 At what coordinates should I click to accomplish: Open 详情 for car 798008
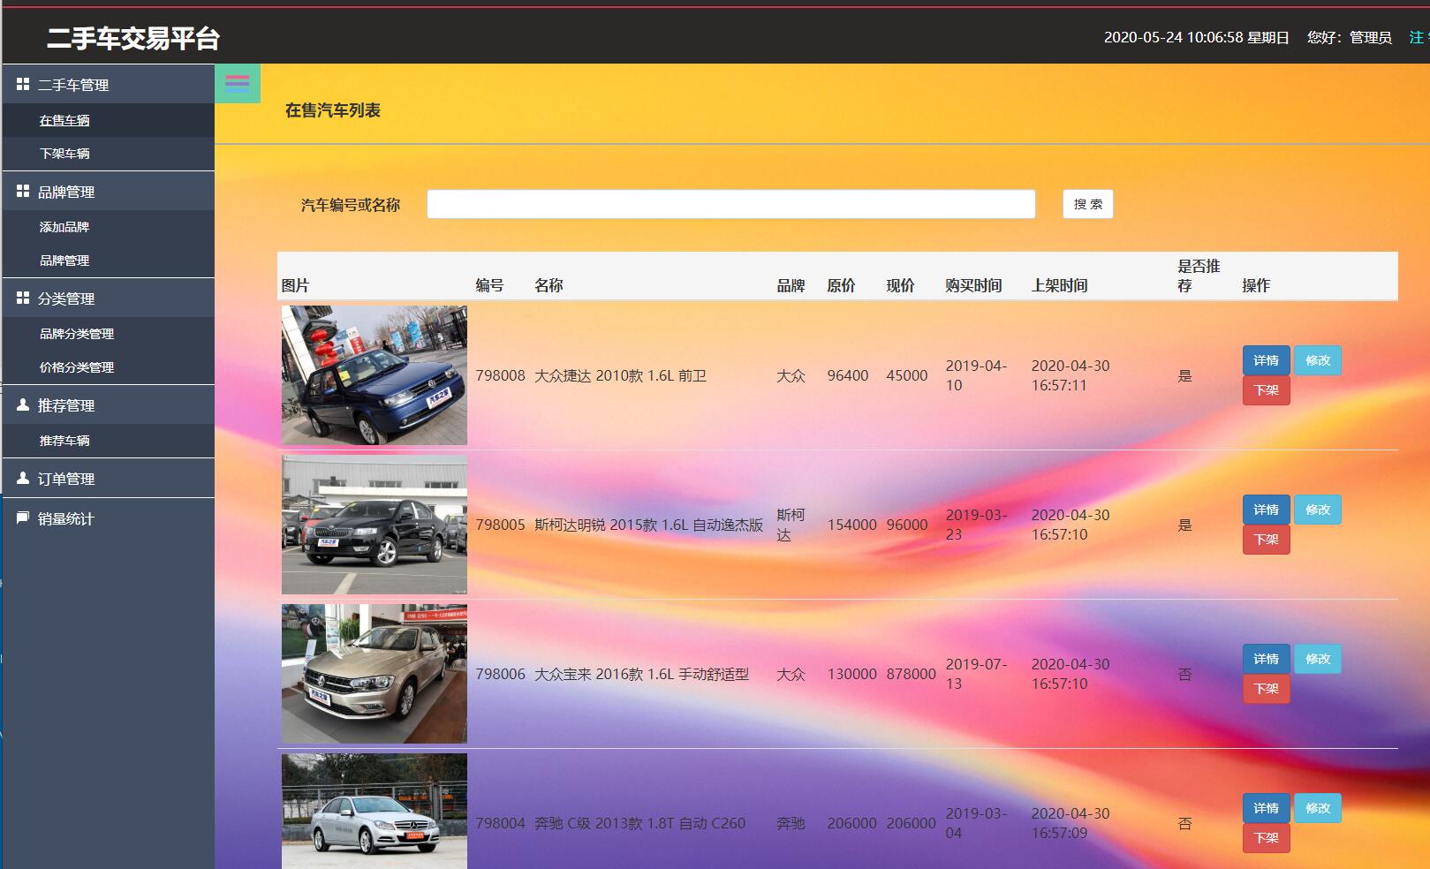[1267, 360]
